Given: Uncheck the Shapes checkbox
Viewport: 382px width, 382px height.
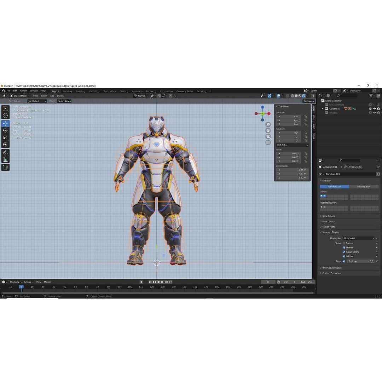Looking at the screenshot, I should click(344, 248).
